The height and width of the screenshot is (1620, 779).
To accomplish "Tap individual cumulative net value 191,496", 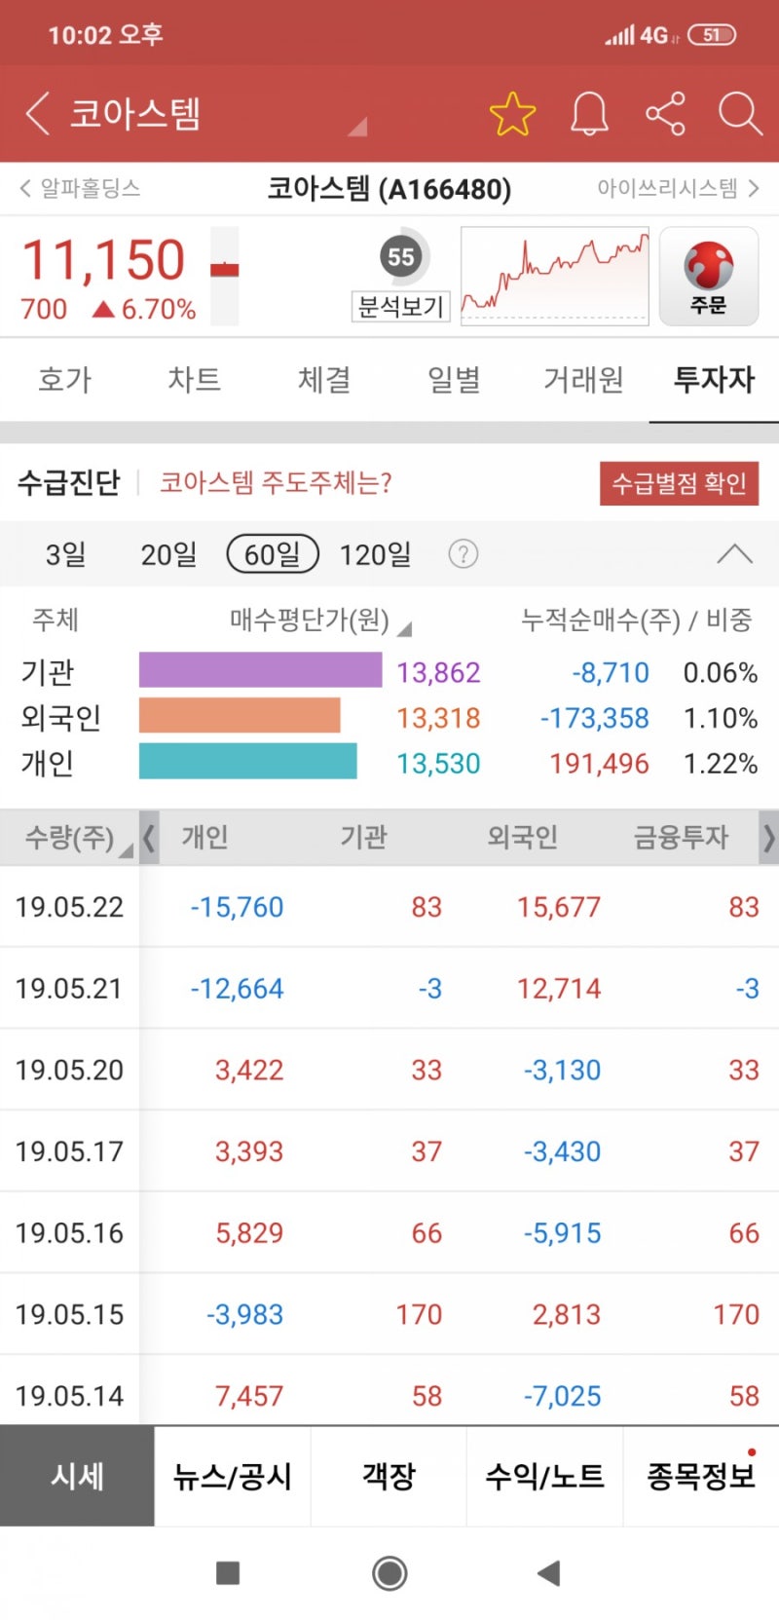I will tap(599, 764).
